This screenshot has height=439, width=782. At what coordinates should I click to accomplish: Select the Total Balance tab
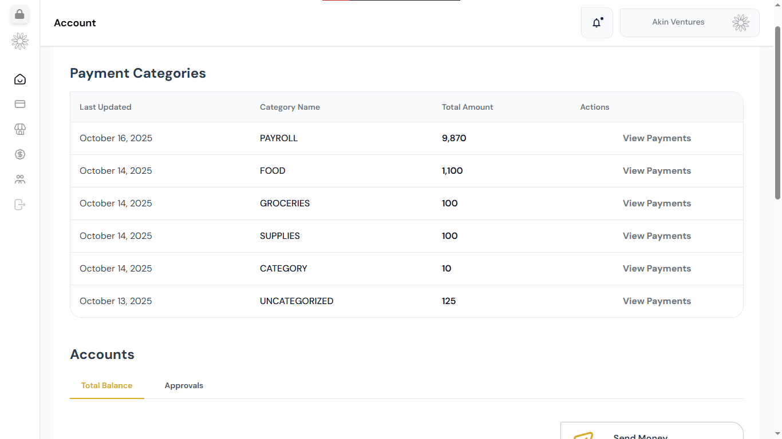click(x=106, y=385)
